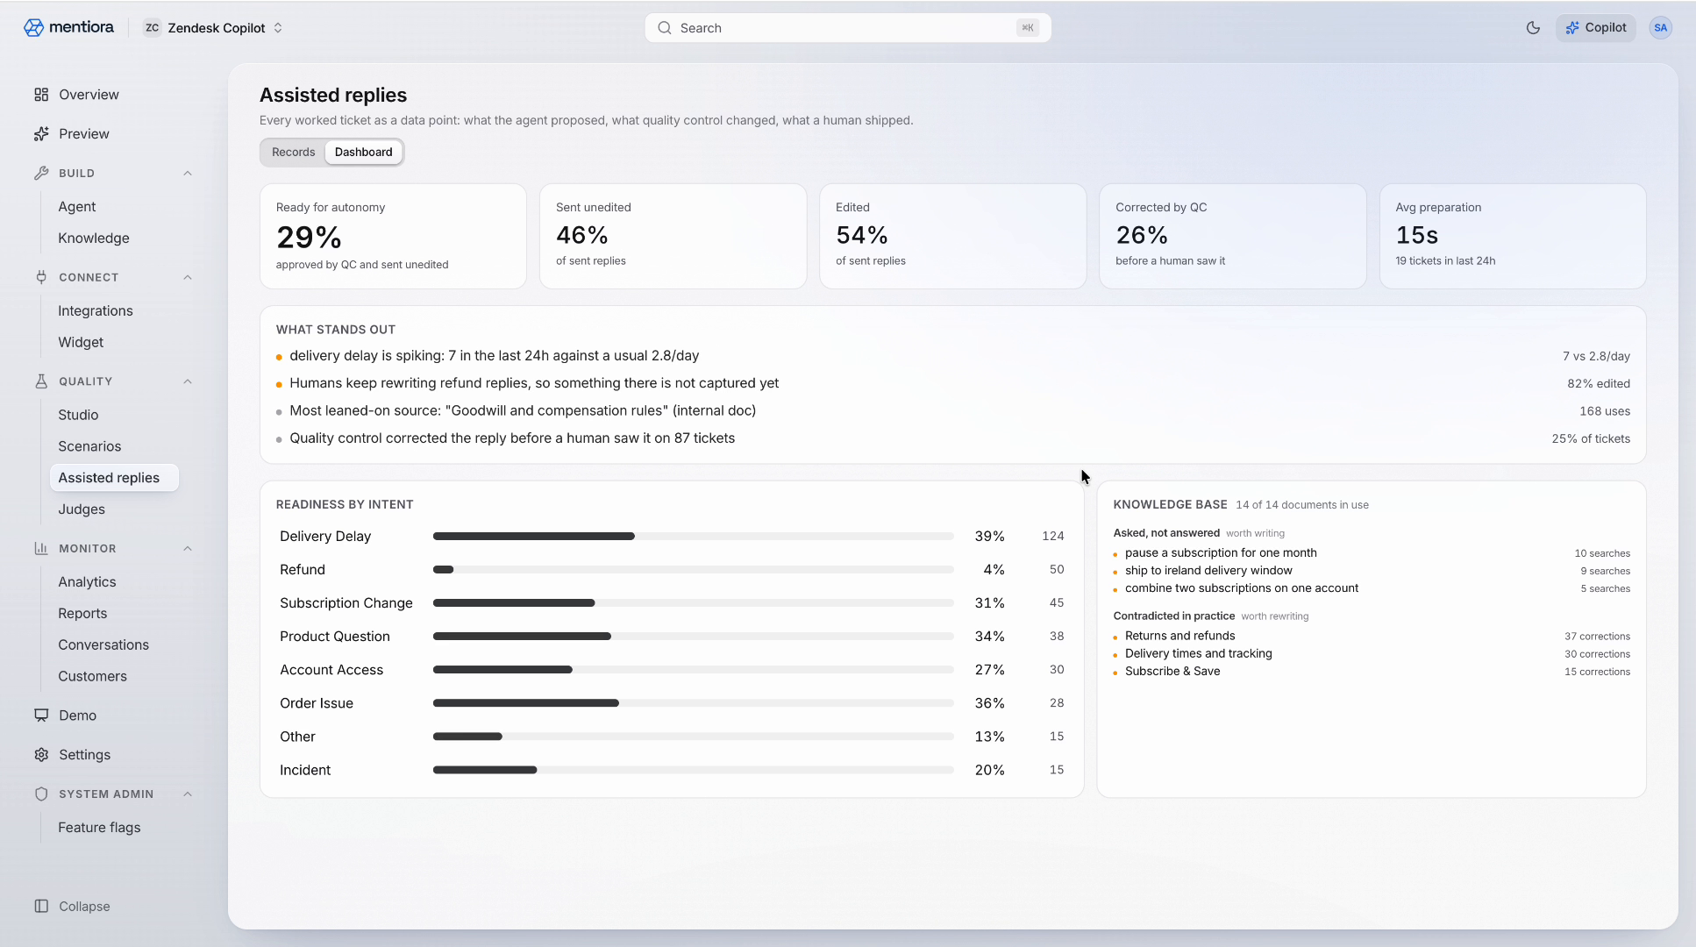Click the Quality flask icon
The width and height of the screenshot is (1696, 947).
[x=41, y=381]
